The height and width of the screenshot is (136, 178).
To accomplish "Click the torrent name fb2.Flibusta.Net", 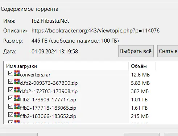I will point(50,21).
